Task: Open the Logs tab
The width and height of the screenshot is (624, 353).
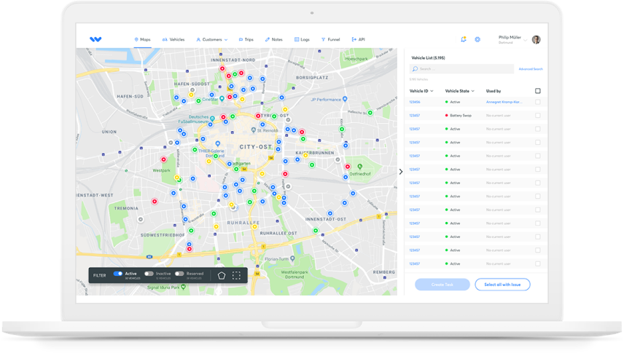Action: click(302, 39)
